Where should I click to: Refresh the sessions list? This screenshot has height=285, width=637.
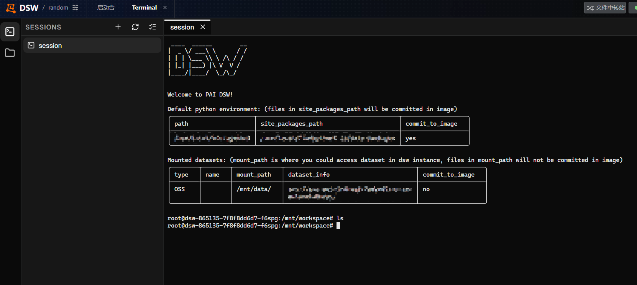135,27
